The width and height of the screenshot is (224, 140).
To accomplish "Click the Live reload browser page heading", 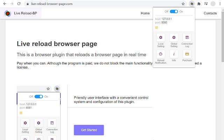I will click(x=57, y=44).
